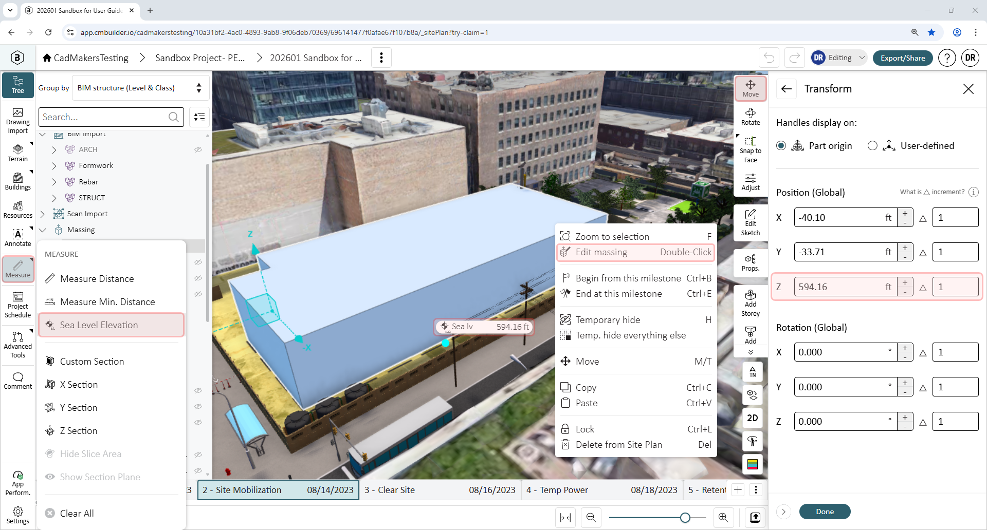Screen dimensions: 987x530
Task: Select Begin from this milestone
Action: (636, 278)
